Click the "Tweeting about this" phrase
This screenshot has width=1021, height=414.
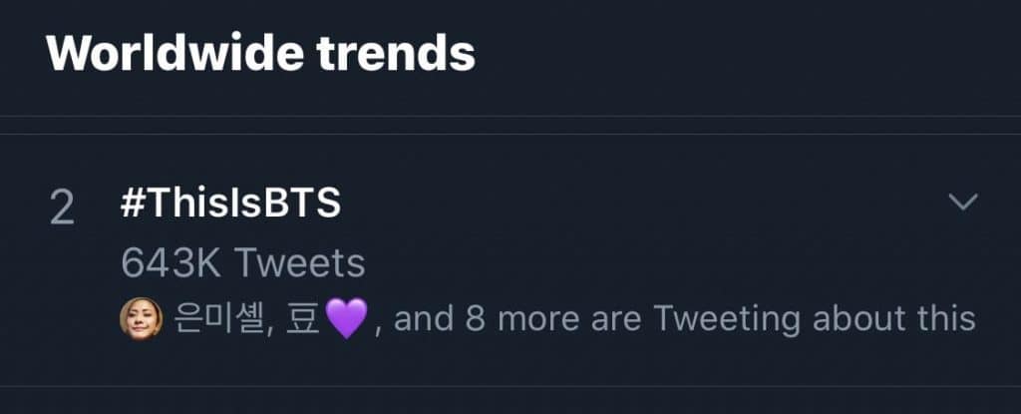pyautogui.click(x=814, y=318)
